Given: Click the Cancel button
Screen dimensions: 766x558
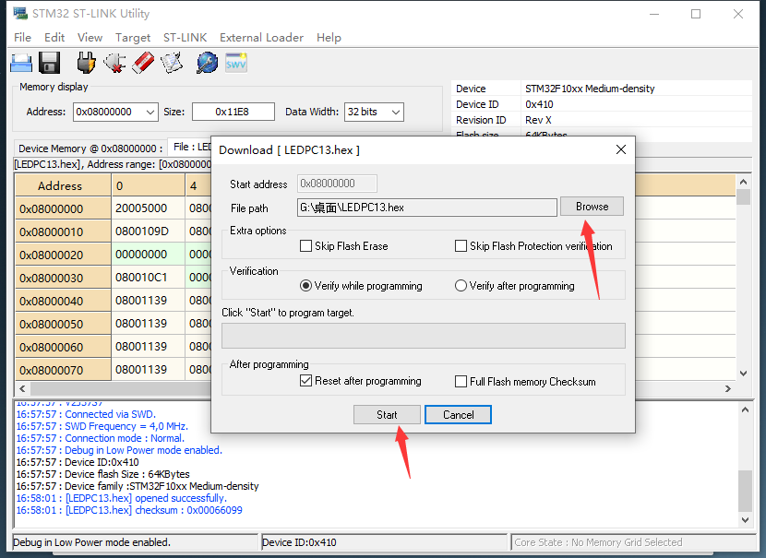Looking at the screenshot, I should 459,414.
